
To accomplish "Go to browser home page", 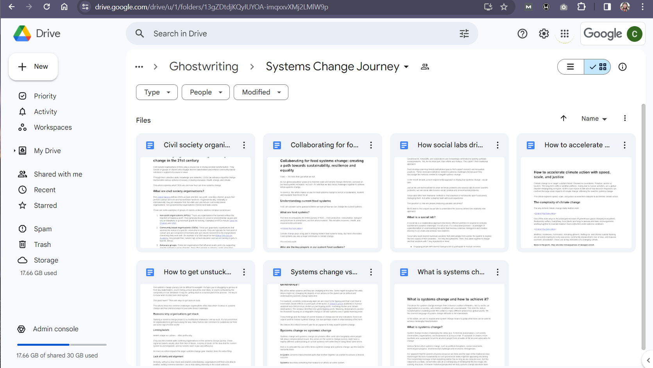I will pyautogui.click(x=64, y=7).
